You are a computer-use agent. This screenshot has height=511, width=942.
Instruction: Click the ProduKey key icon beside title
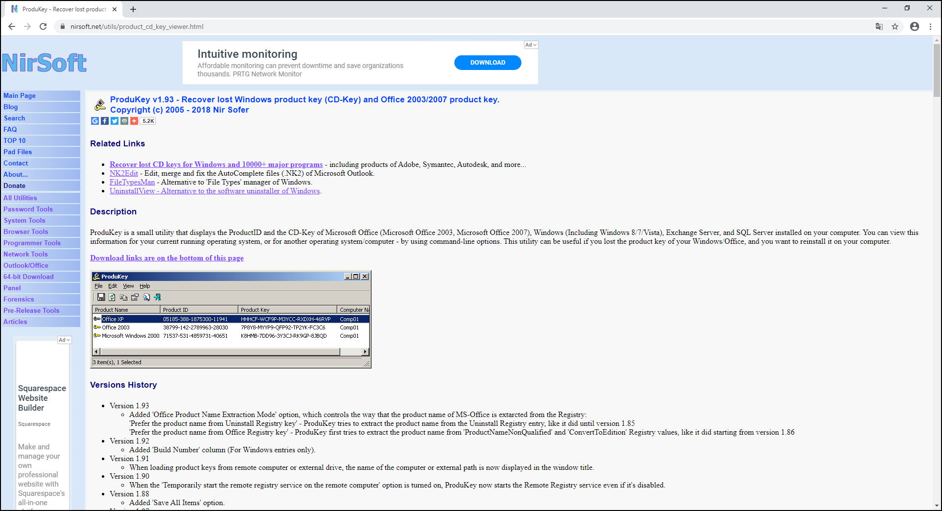(x=100, y=104)
